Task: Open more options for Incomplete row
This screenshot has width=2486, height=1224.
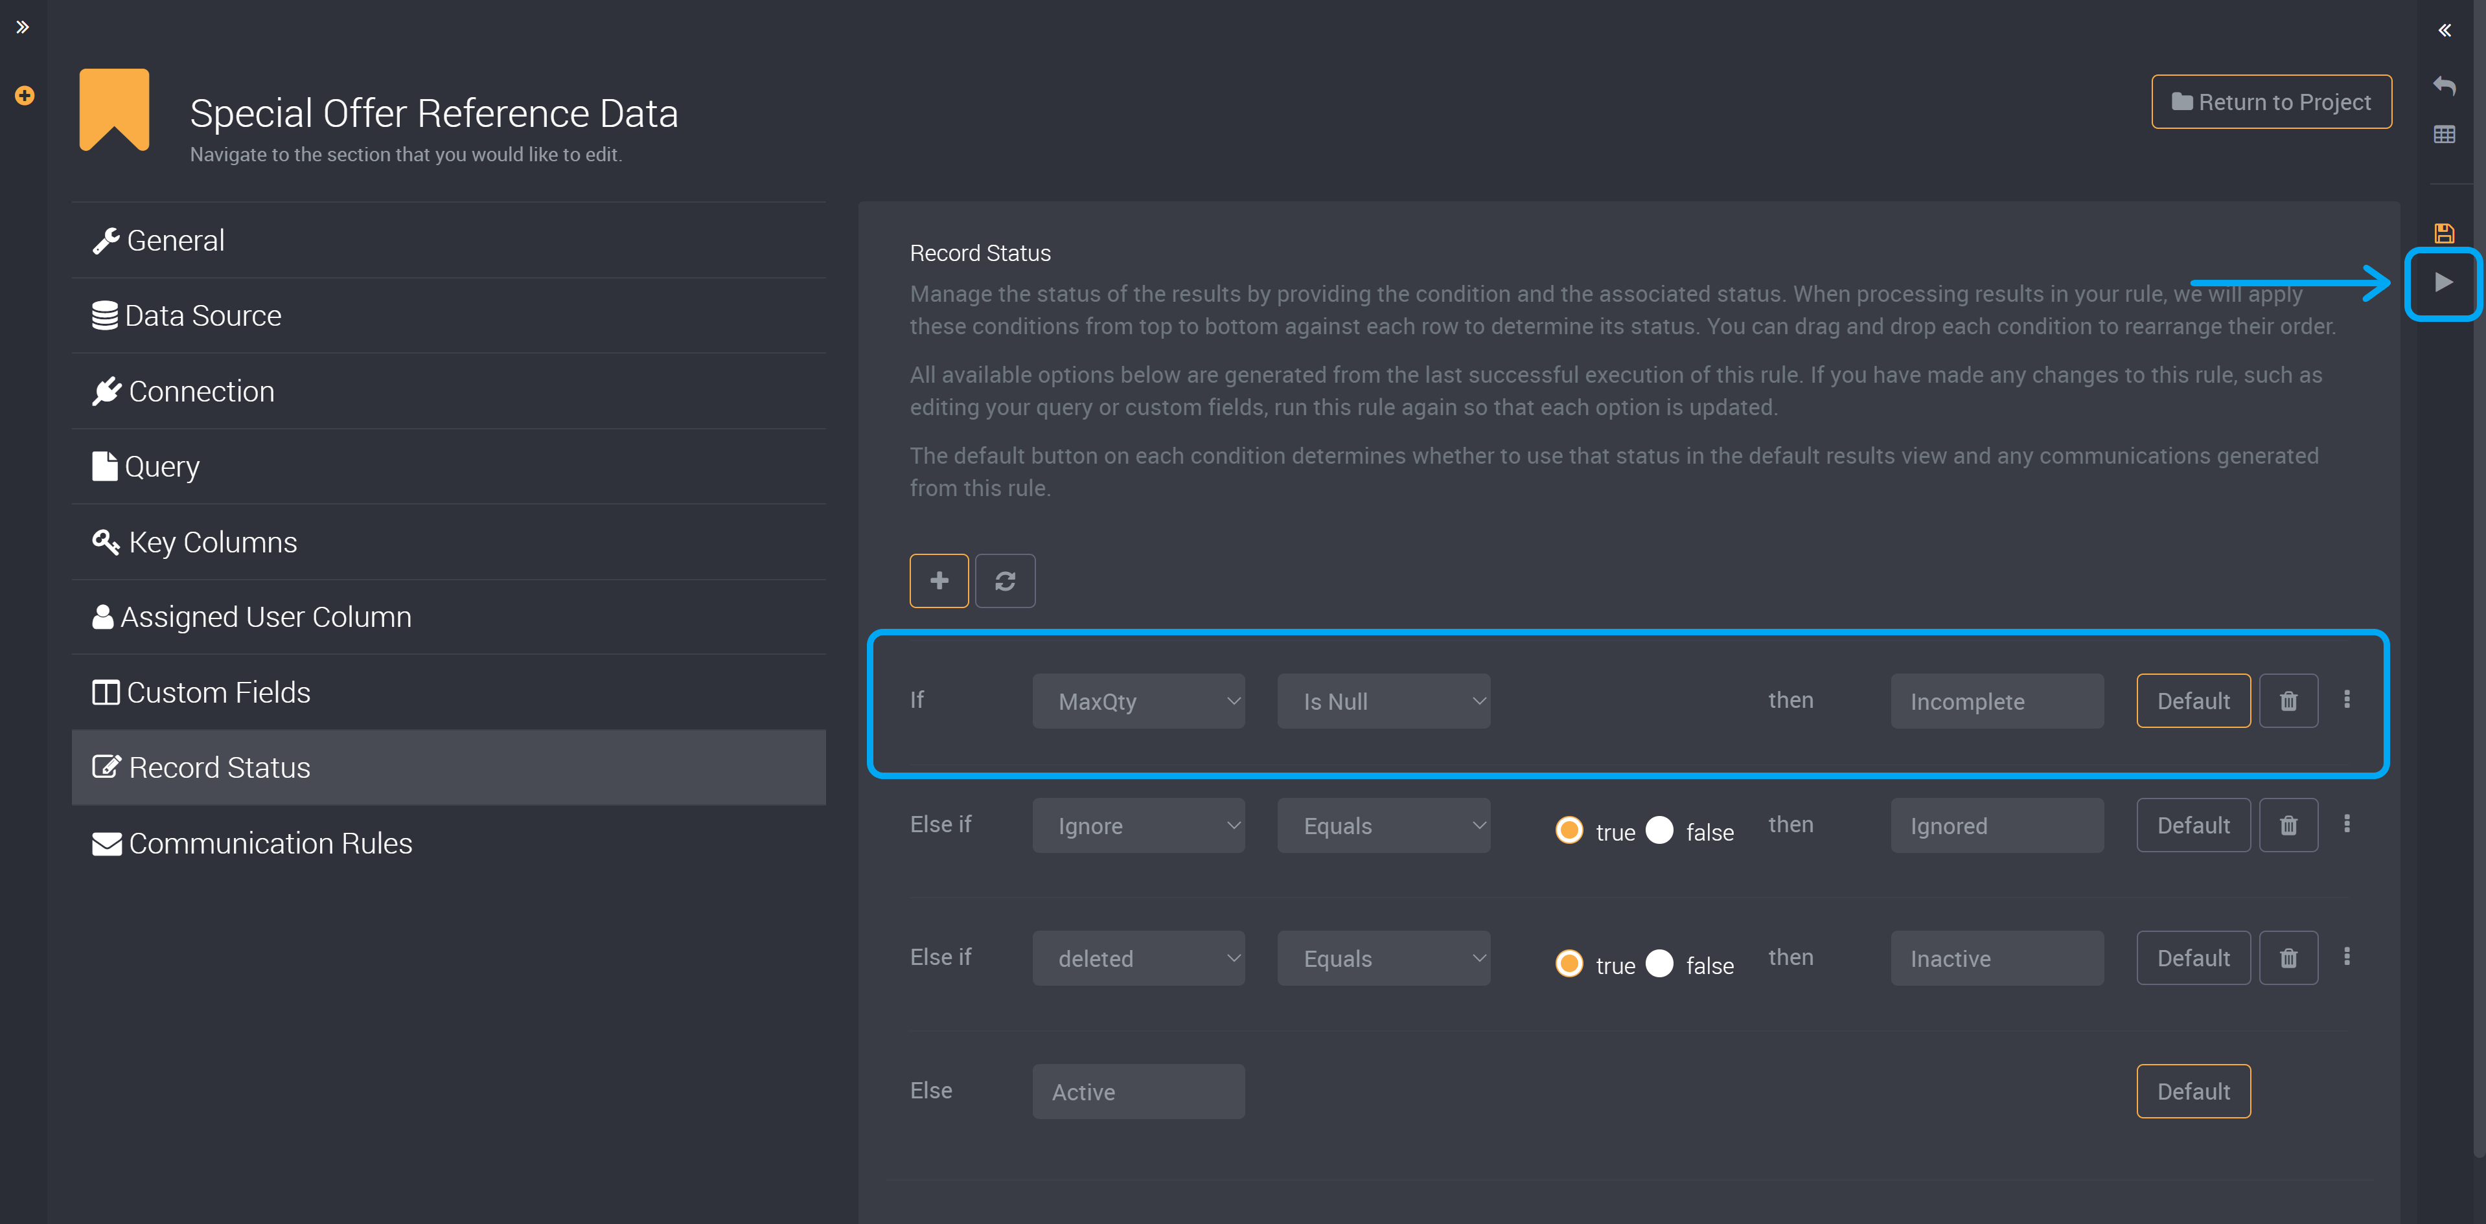Action: click(x=2347, y=699)
